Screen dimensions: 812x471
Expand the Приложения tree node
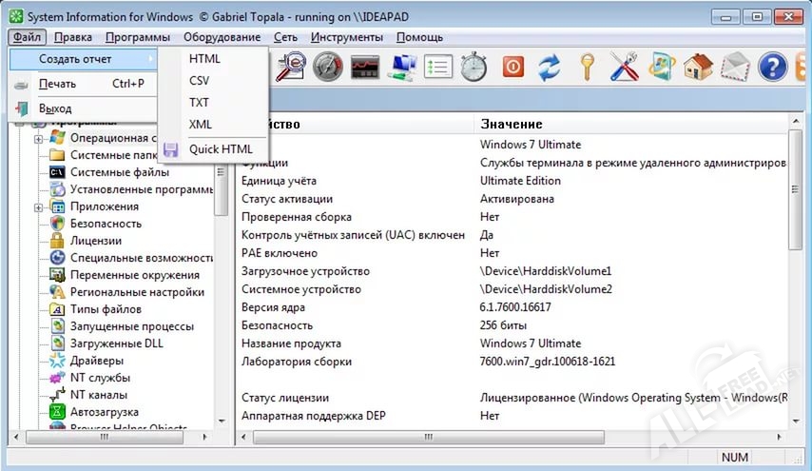click(x=39, y=206)
